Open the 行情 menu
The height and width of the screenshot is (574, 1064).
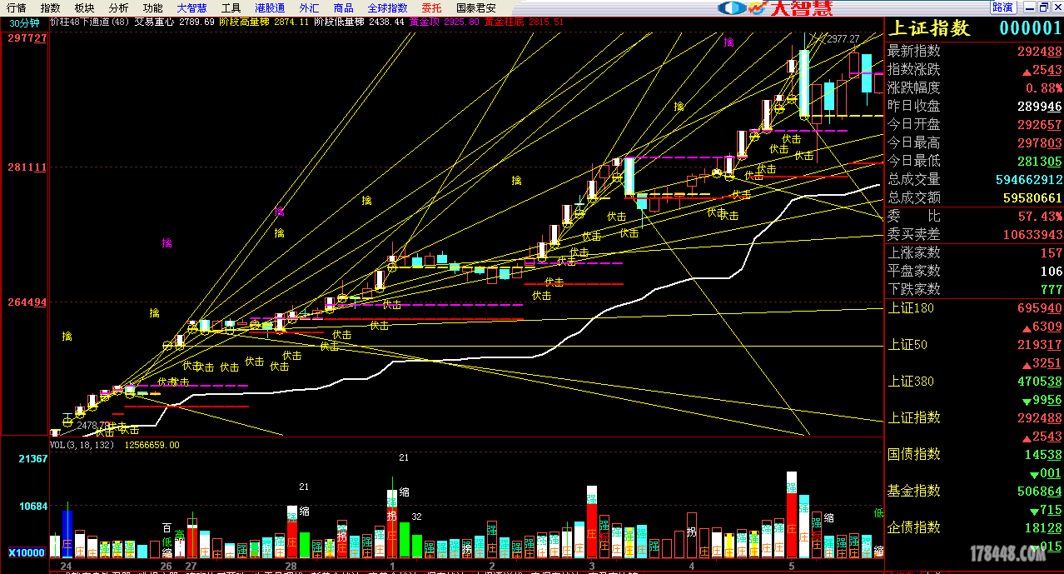(x=17, y=7)
